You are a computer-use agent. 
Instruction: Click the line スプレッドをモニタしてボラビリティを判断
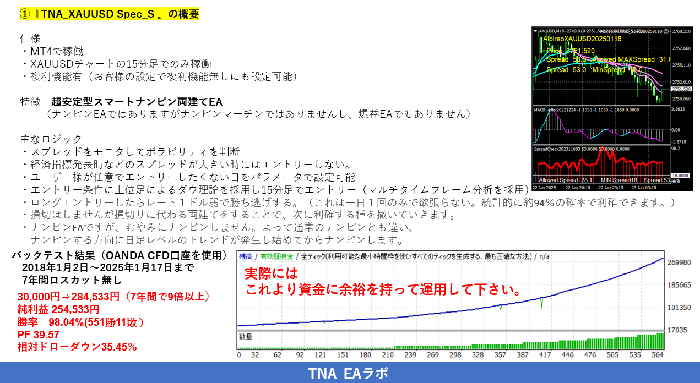click(131, 151)
